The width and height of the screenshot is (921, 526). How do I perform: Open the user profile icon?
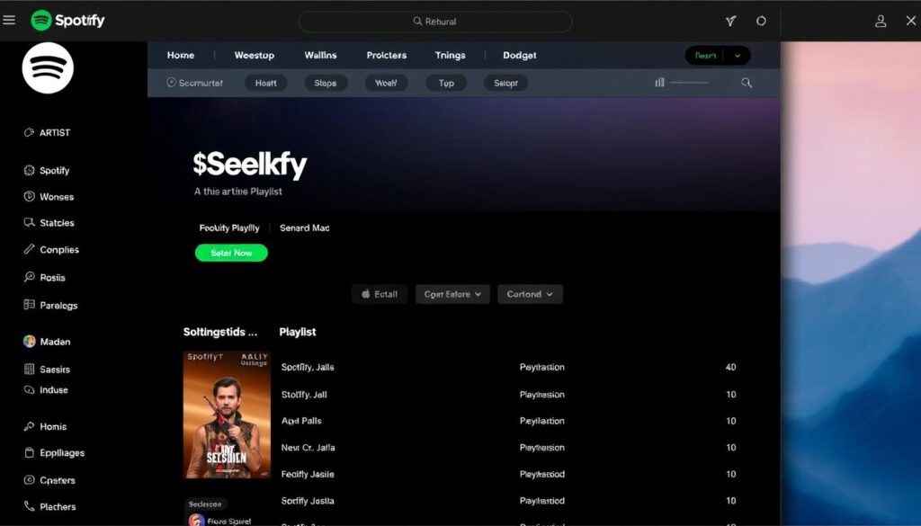(881, 22)
